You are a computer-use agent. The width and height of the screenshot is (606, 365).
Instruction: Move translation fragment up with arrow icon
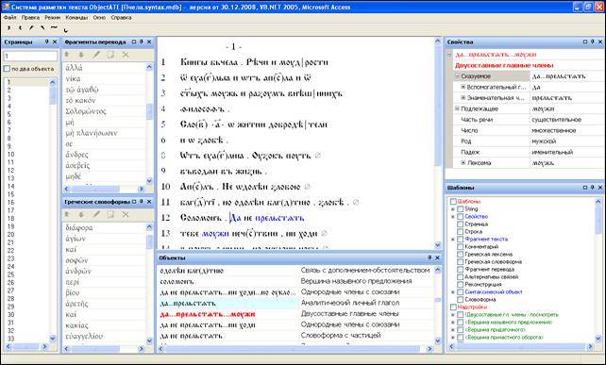pos(66,55)
